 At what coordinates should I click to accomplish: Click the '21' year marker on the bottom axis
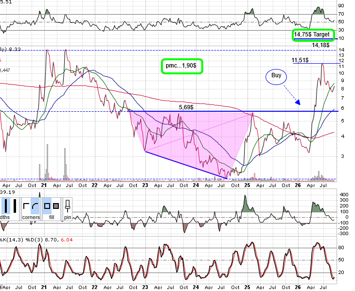click(44, 287)
